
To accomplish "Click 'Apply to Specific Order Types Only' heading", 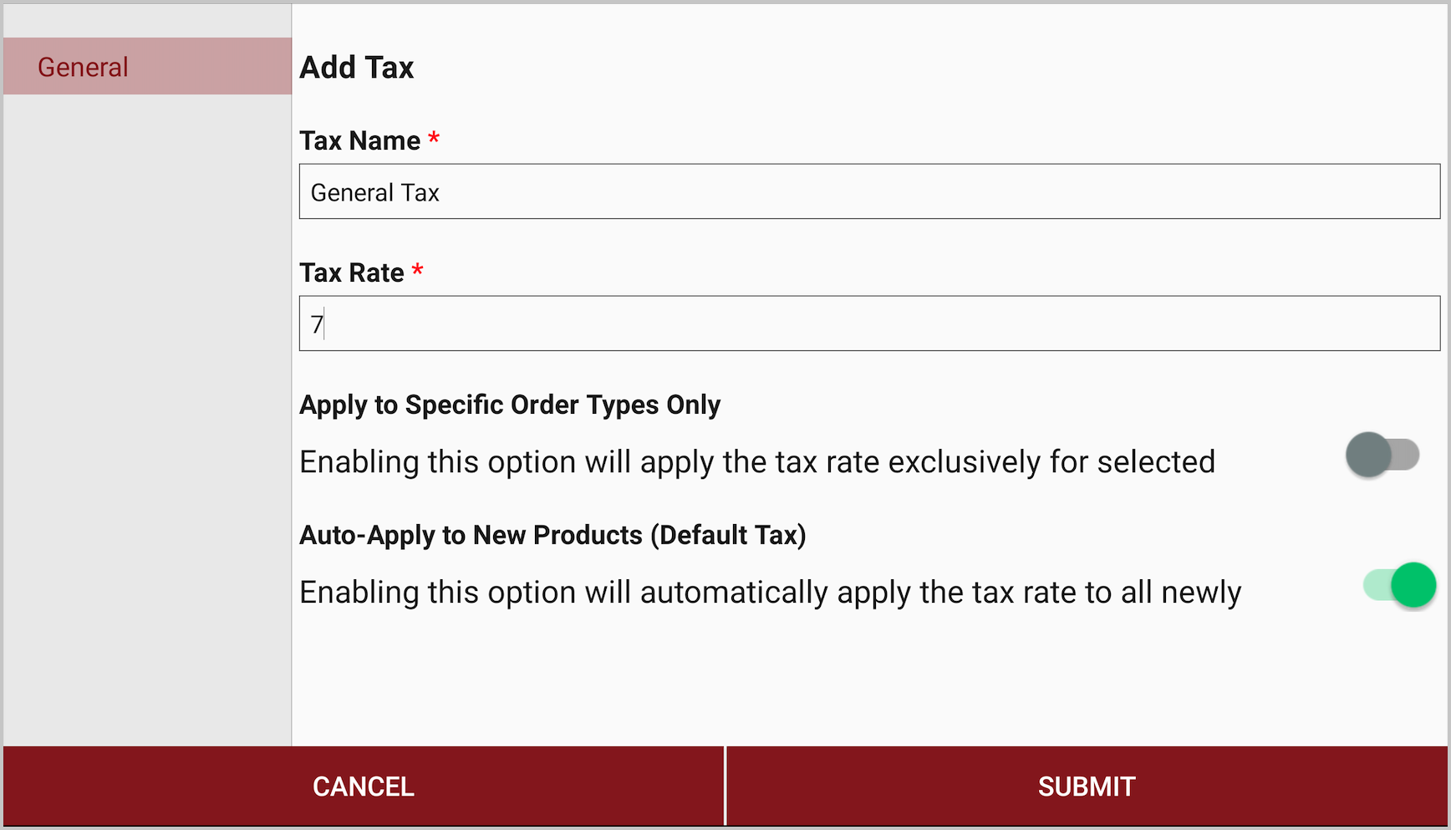I will click(510, 405).
